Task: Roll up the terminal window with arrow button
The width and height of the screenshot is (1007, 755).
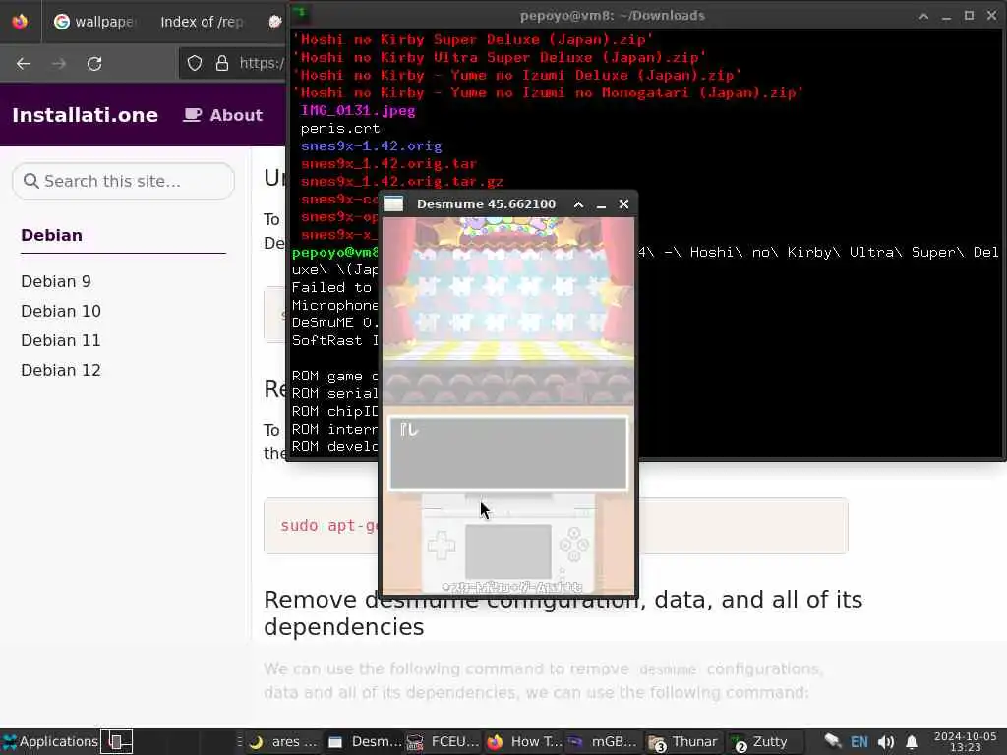Action: (923, 16)
